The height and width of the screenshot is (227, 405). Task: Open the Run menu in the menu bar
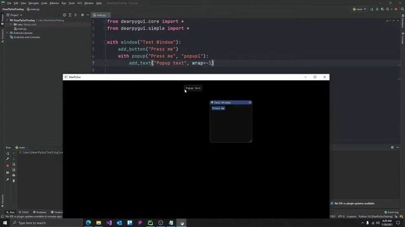64,3
